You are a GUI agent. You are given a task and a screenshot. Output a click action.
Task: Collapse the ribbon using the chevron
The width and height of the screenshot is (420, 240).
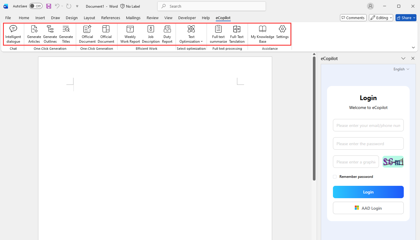click(x=413, y=47)
